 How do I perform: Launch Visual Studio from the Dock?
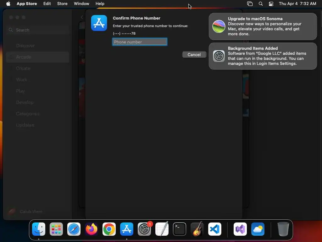pyautogui.click(x=240, y=229)
